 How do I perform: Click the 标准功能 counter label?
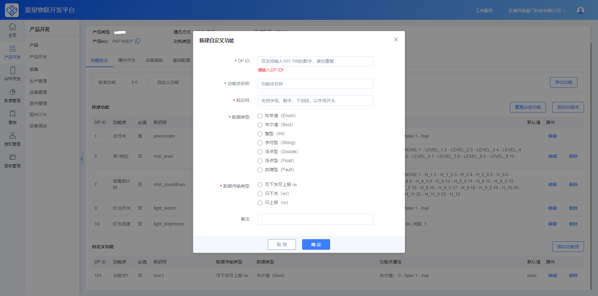coord(107,82)
